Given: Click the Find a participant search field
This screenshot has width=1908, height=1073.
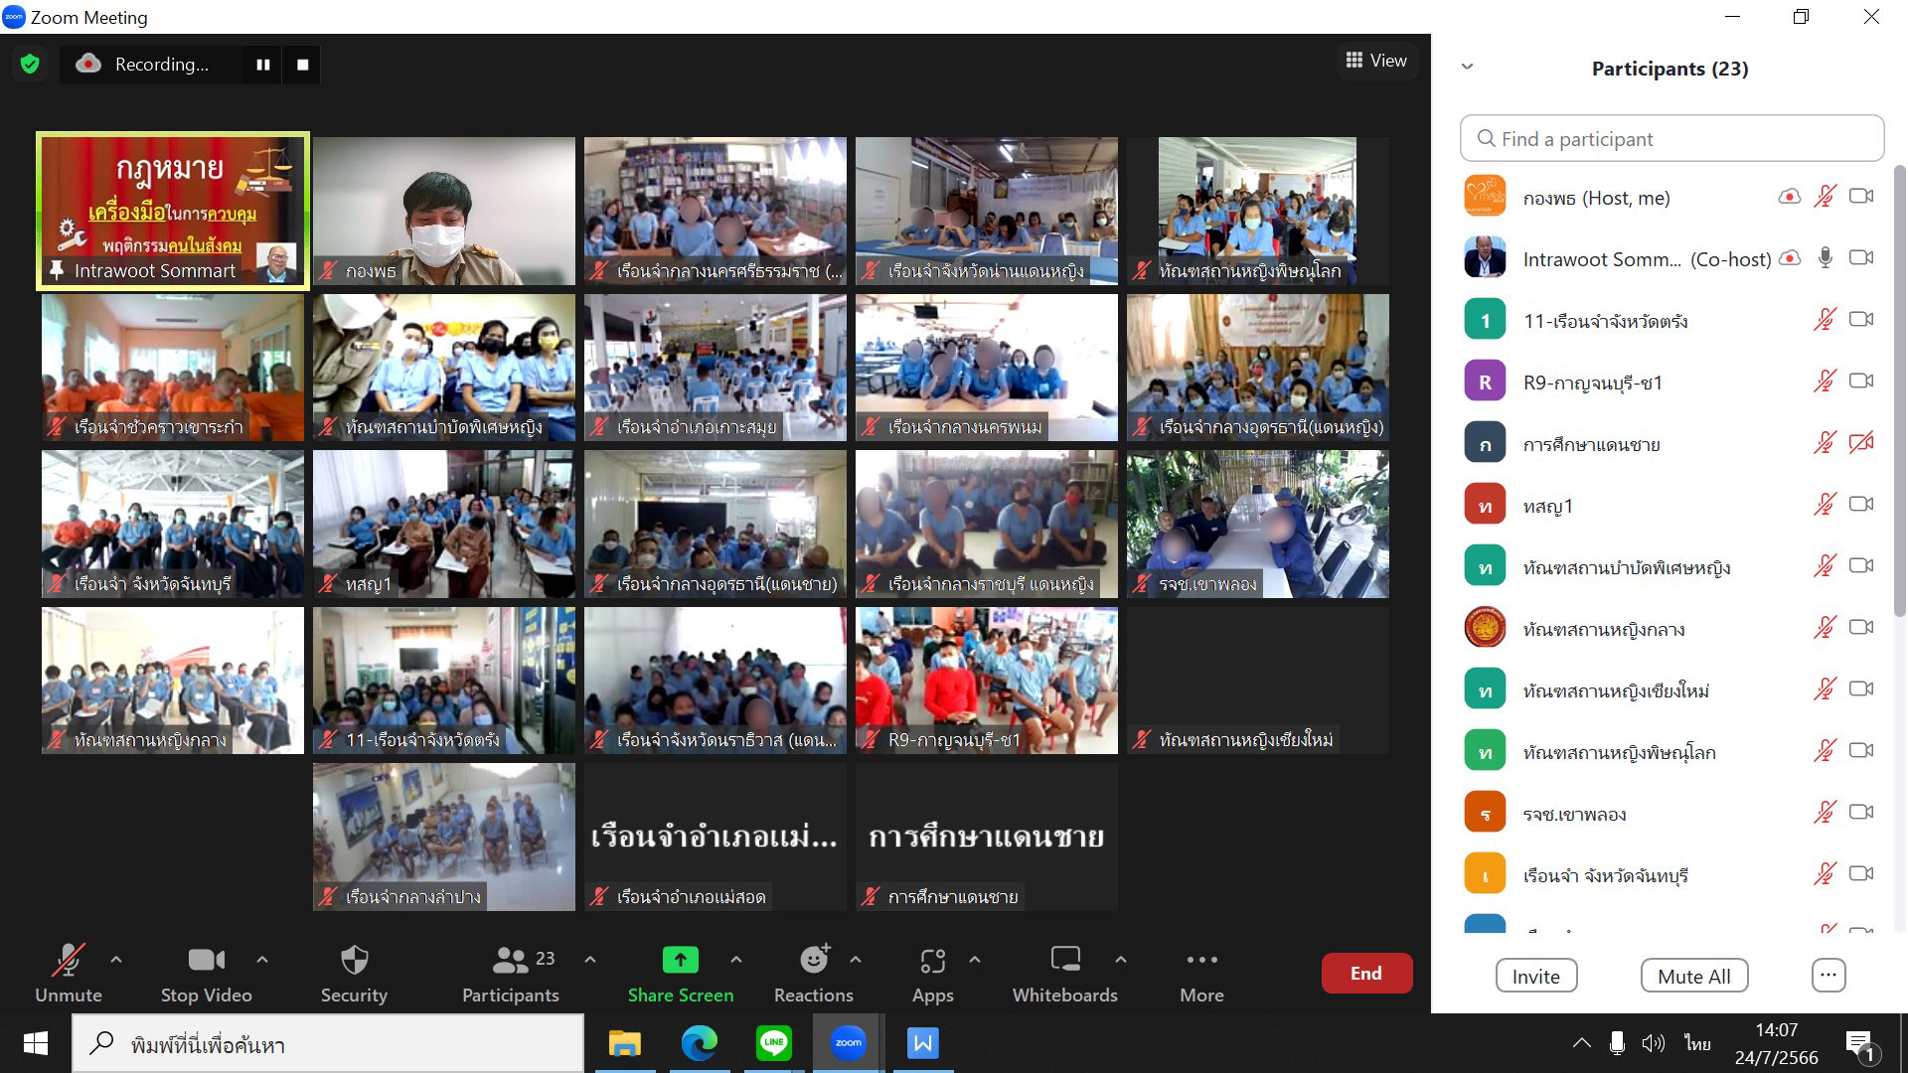Looking at the screenshot, I should pos(1671,139).
